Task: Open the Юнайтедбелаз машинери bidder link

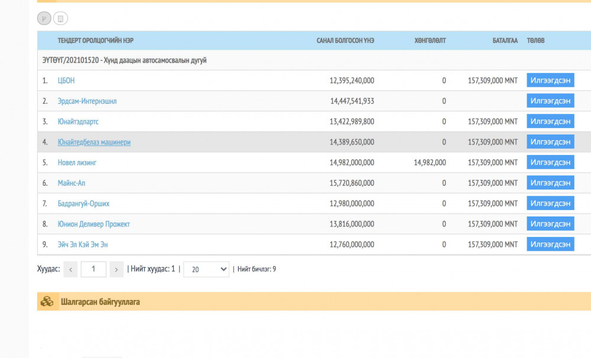Action: [x=94, y=142]
